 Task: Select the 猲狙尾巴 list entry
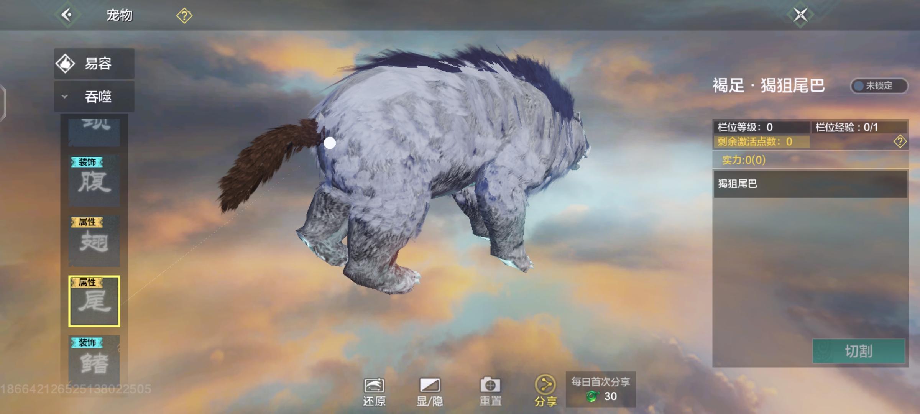coord(810,184)
